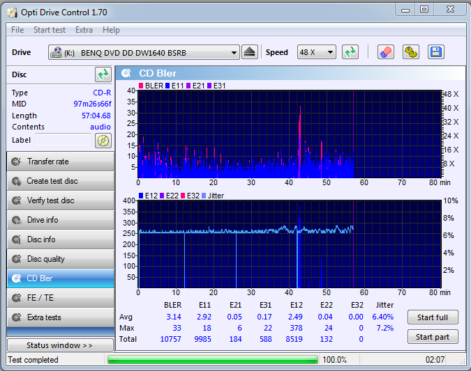Image resolution: width=471 pixels, height=371 pixels.
Task: Click the eject drive button
Action: click(250, 52)
